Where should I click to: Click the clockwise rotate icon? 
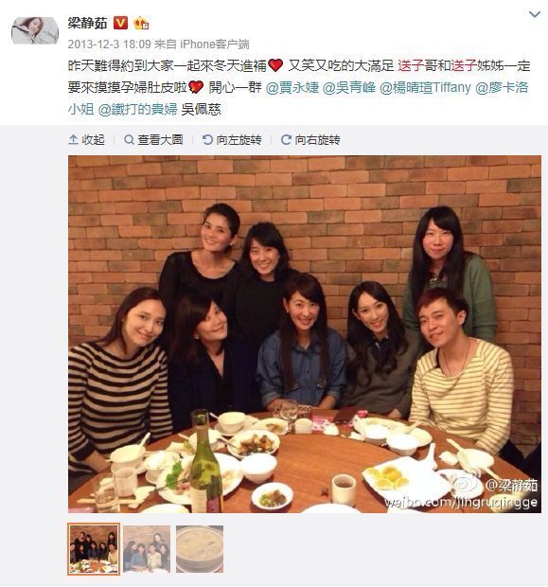click(x=286, y=140)
